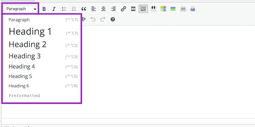Toggle bold formatting
Screen dimensions: 255x127
pos(44,9)
